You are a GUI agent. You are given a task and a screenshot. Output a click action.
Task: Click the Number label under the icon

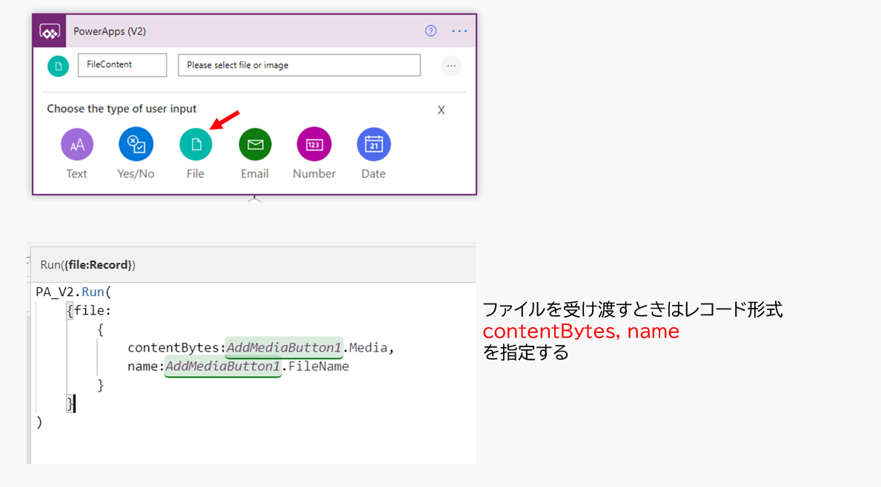314,174
